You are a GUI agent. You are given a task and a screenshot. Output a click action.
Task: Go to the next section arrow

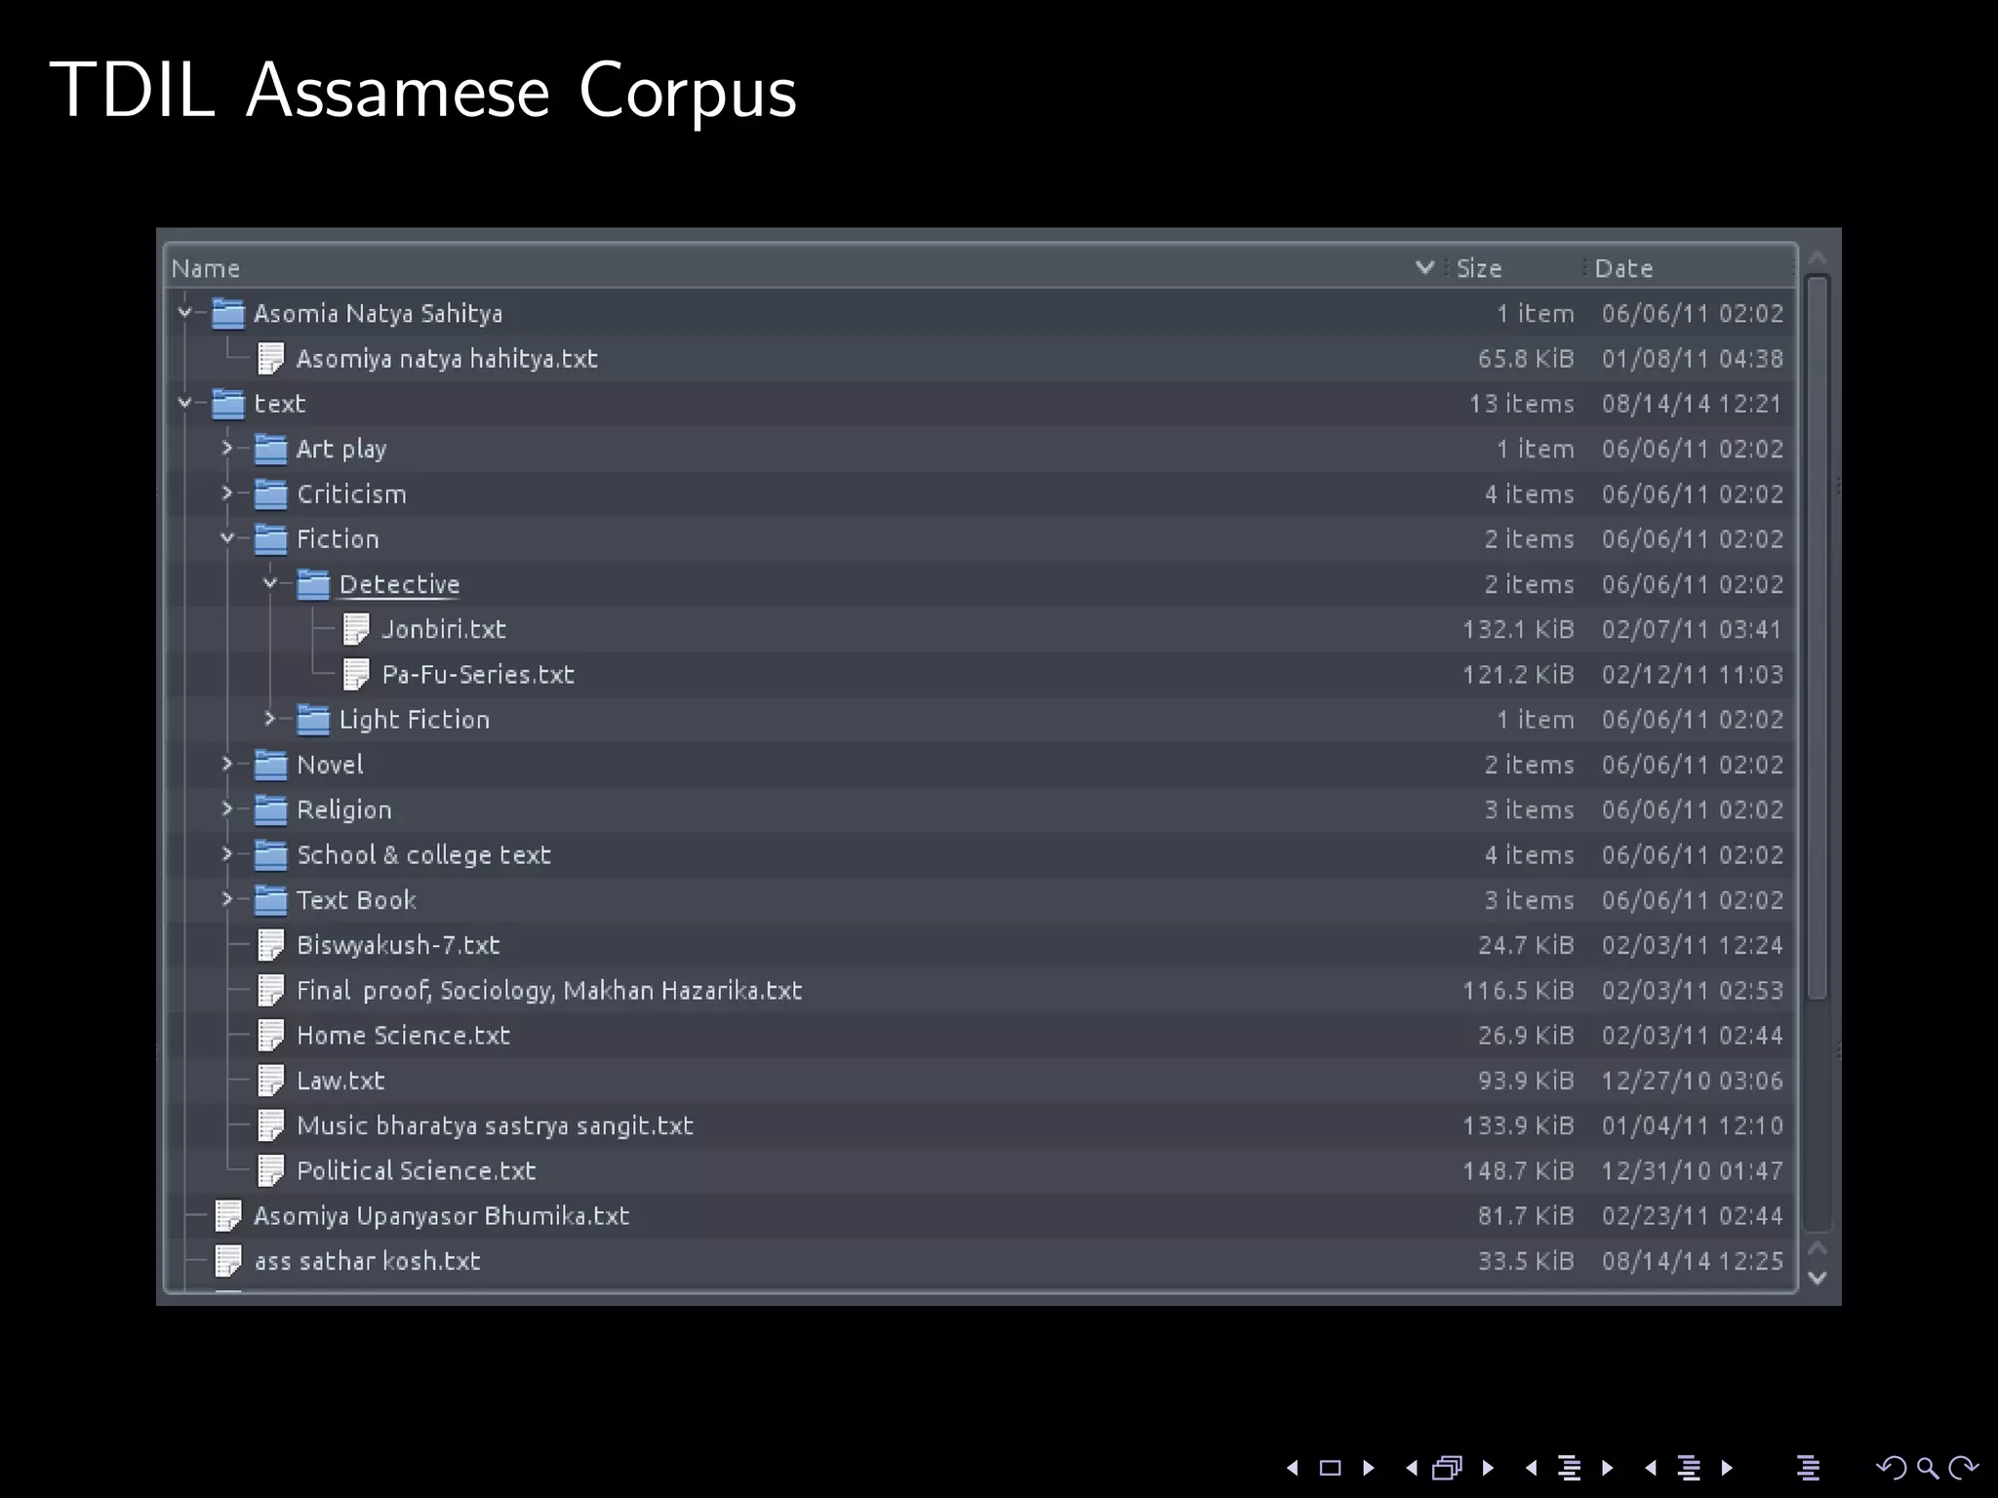pyautogui.click(x=1727, y=1468)
